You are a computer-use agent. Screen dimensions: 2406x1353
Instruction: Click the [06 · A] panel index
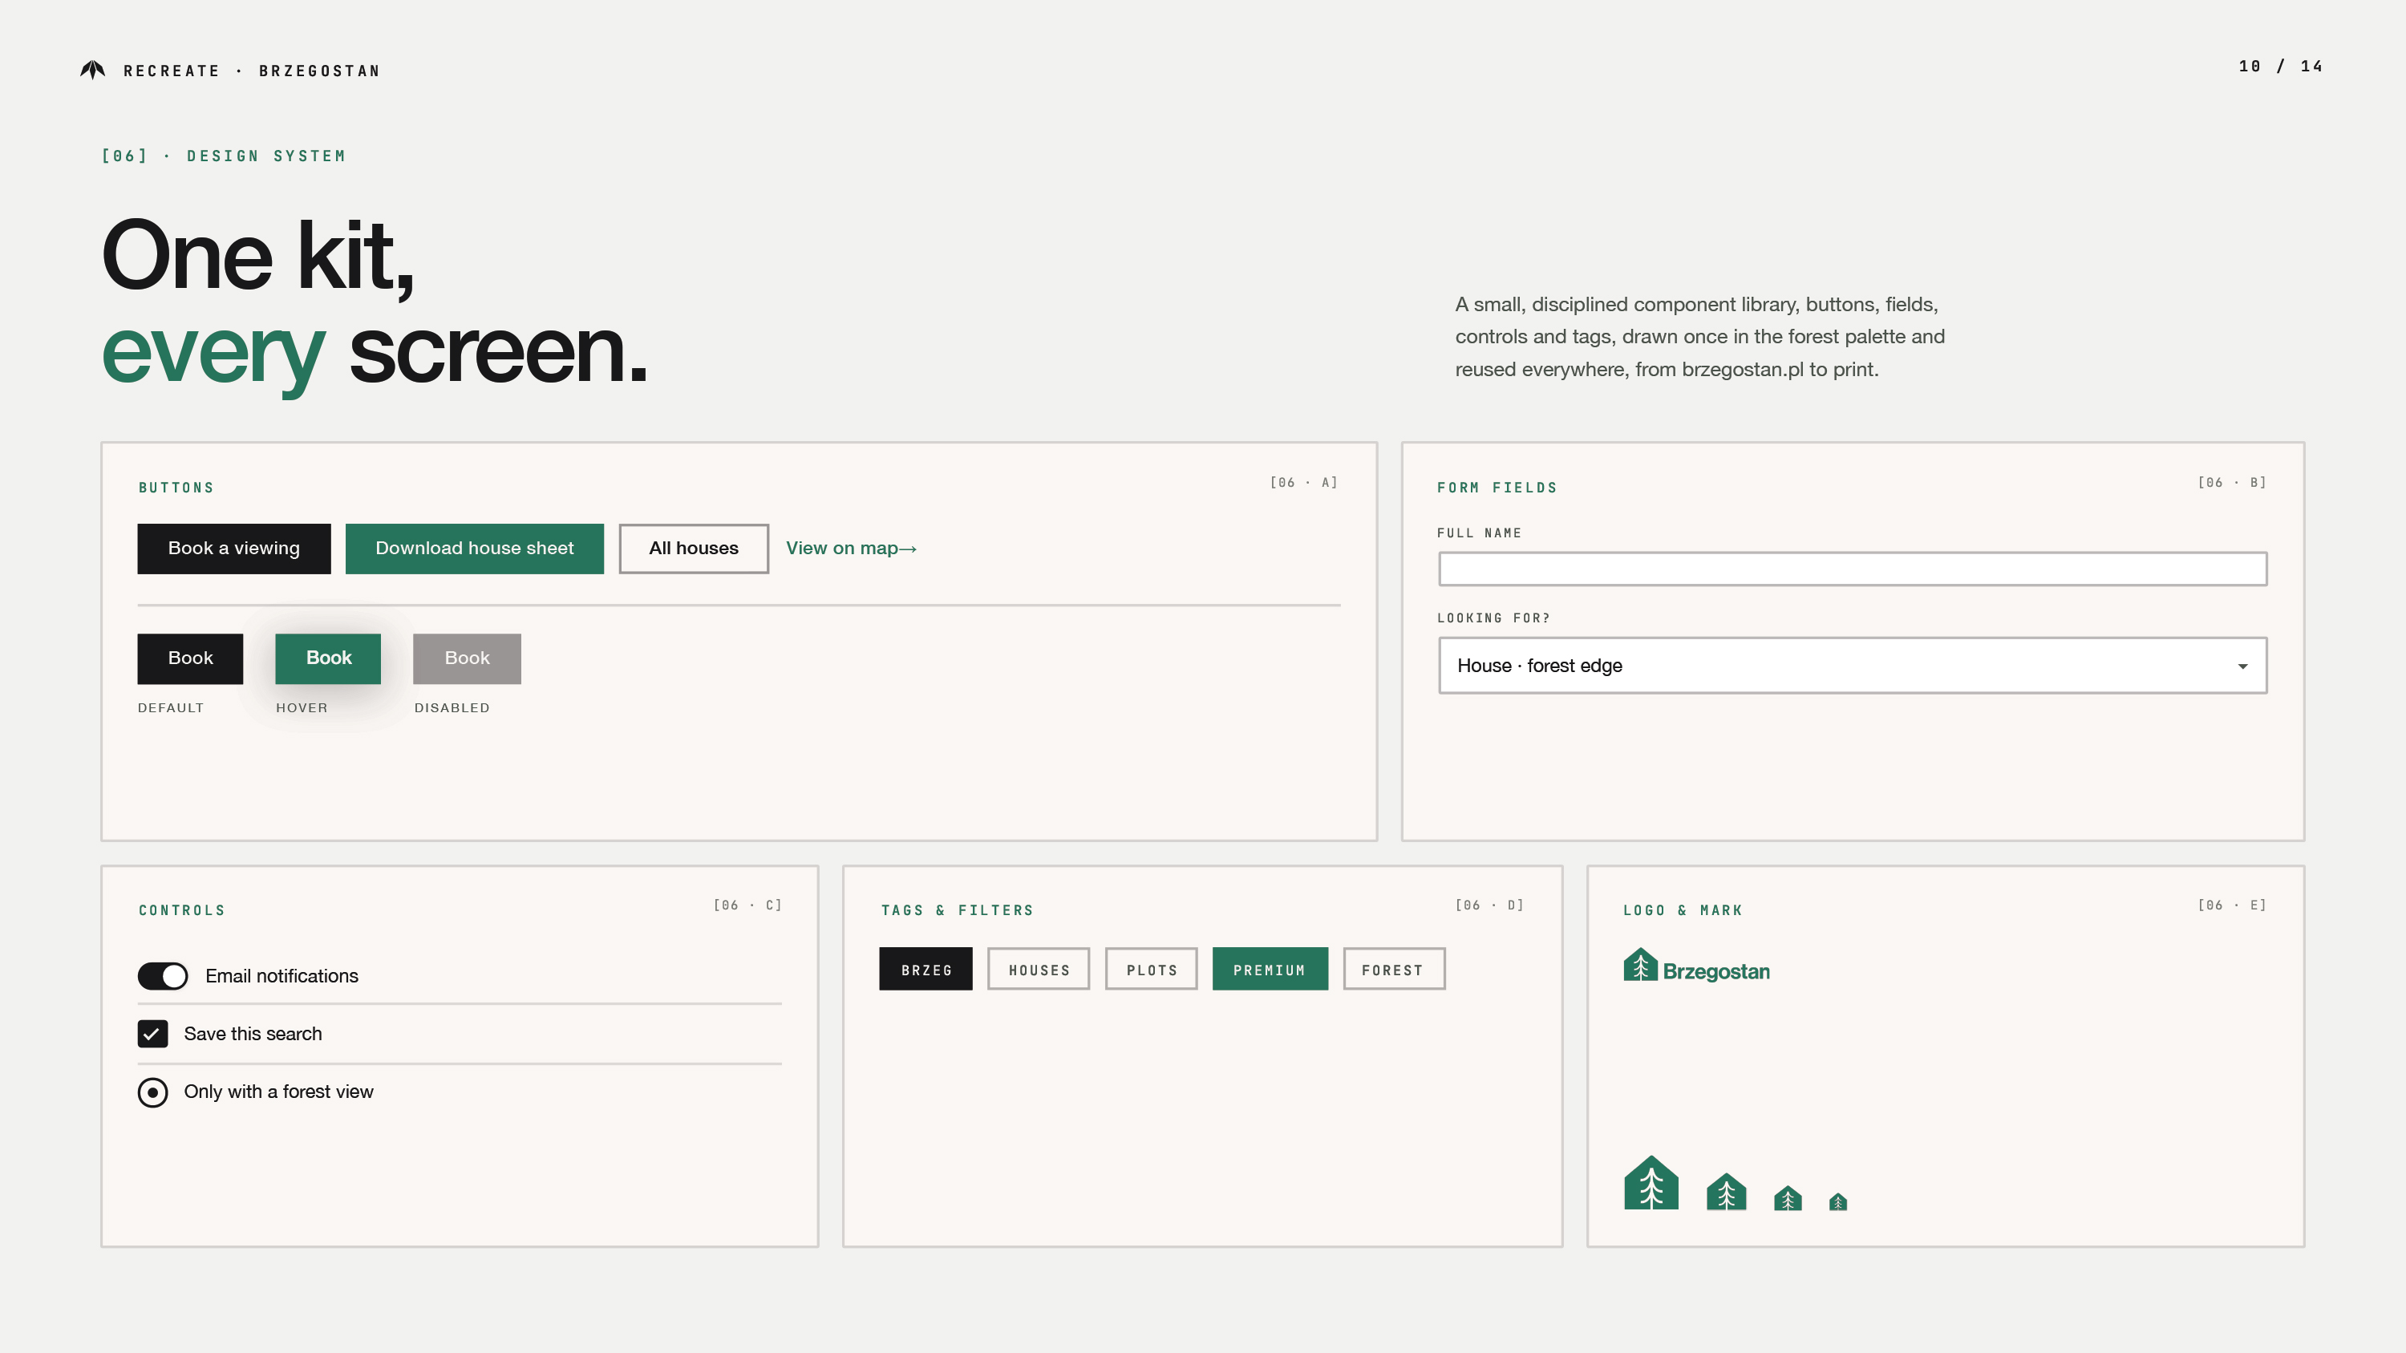coord(1304,483)
